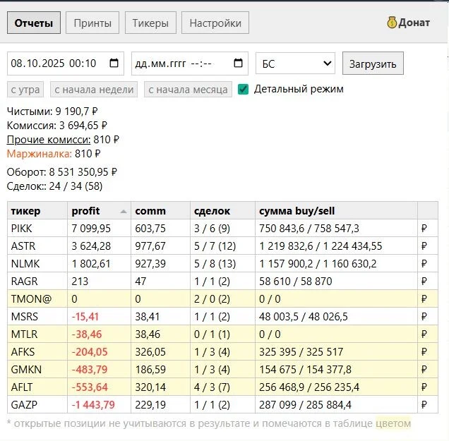This screenshot has width=449, height=441.
Task: Select the RAGR ticker cell
Action: point(37,282)
